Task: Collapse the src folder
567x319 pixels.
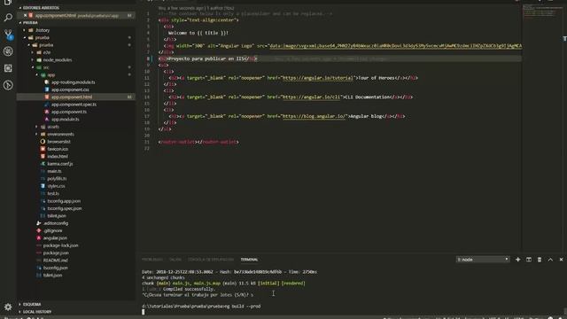Action: (46, 67)
